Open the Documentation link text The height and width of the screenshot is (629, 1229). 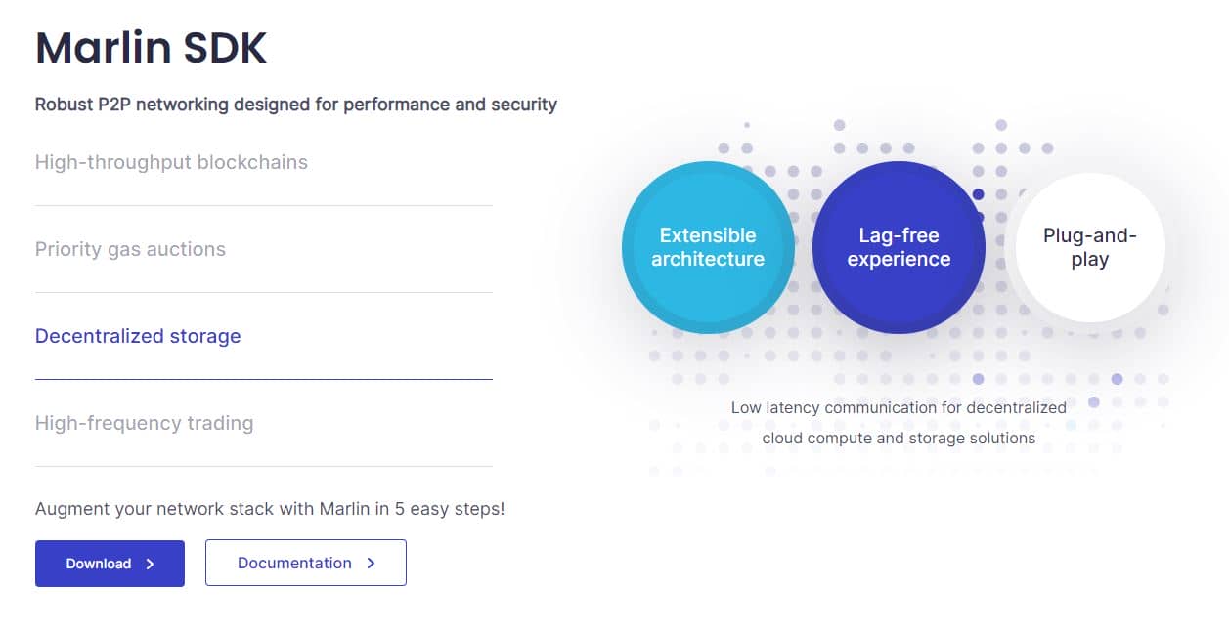[294, 563]
